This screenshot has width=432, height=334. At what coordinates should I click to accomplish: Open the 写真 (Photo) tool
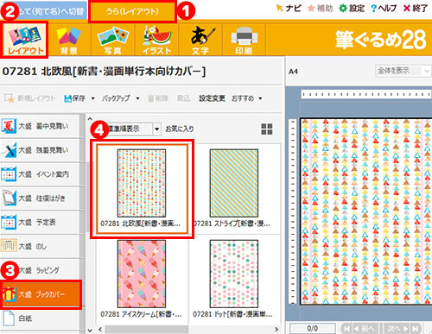click(112, 40)
